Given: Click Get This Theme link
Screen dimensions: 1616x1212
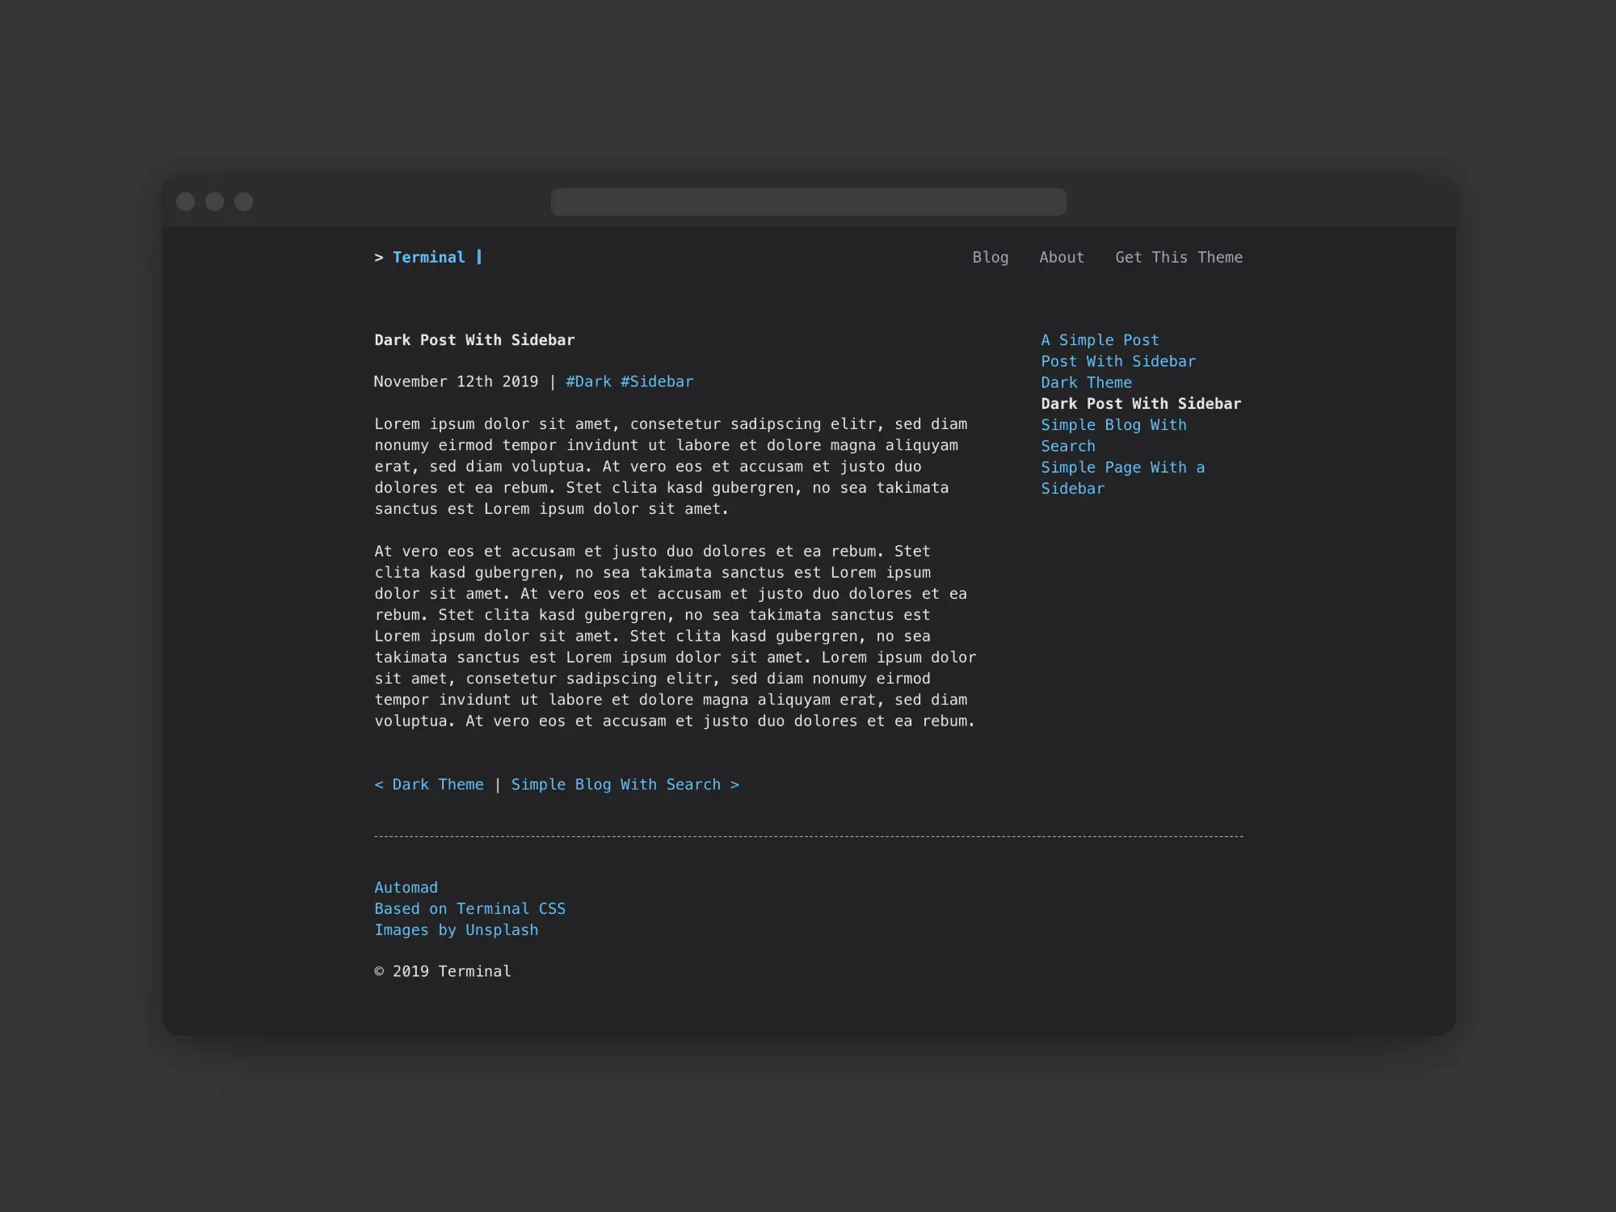Looking at the screenshot, I should click(x=1178, y=257).
